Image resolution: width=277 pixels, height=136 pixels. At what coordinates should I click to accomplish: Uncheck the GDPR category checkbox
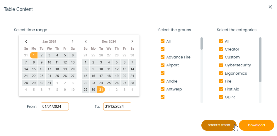[221, 97]
